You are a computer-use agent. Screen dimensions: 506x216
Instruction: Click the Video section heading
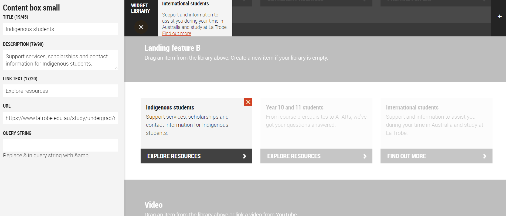pos(154,205)
